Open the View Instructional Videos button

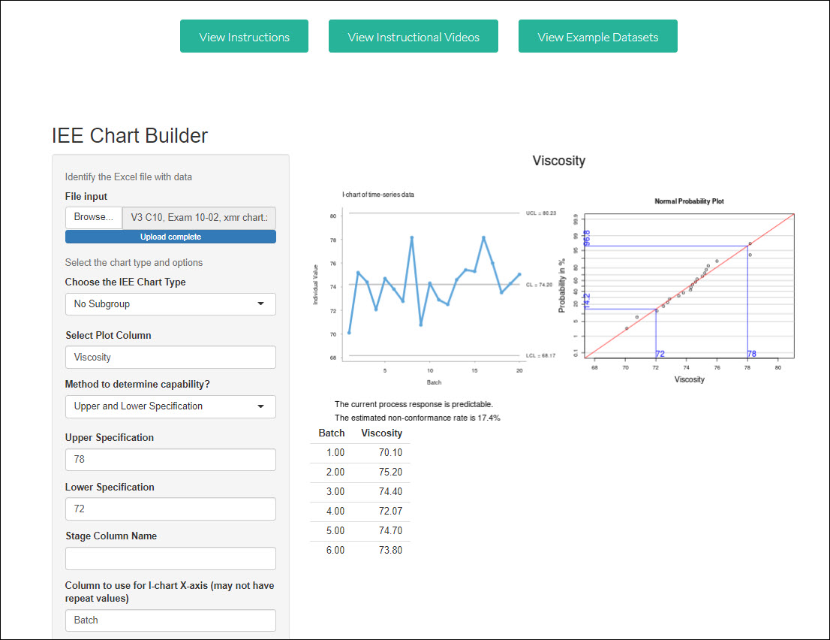click(x=413, y=37)
